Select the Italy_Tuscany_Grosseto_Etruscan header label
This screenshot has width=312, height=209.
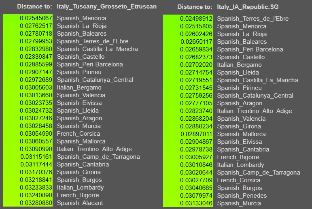tap(107, 6)
